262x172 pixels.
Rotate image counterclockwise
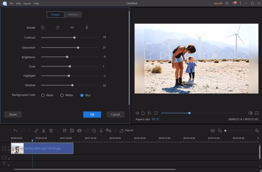click(x=43, y=27)
